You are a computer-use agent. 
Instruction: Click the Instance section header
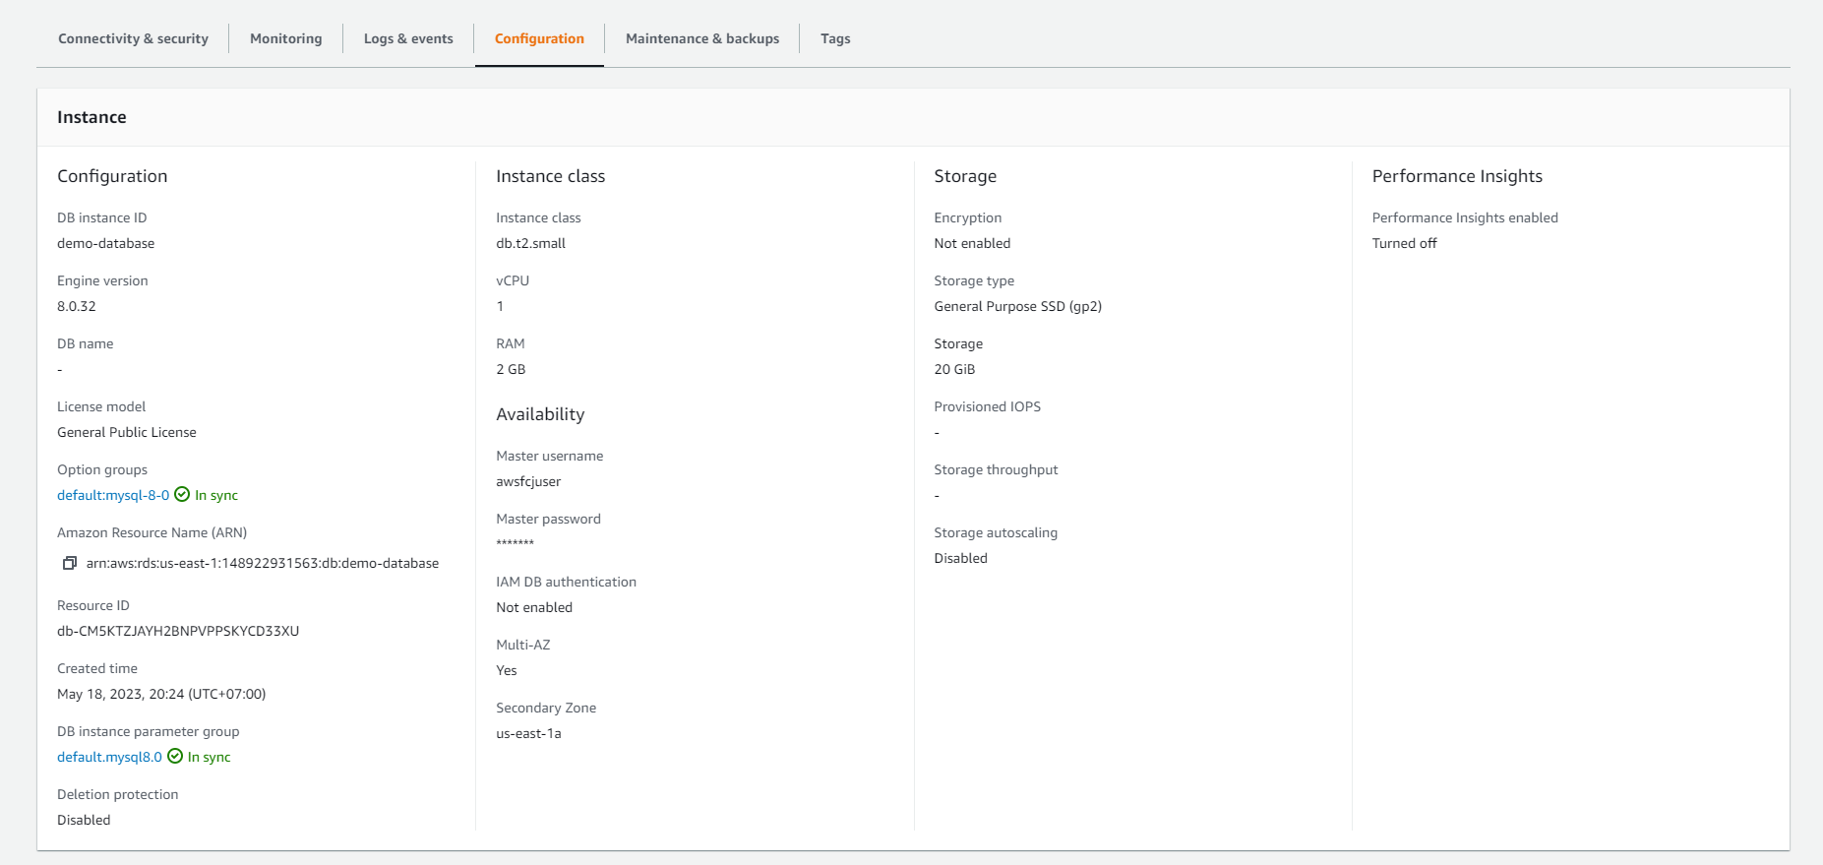click(x=91, y=117)
